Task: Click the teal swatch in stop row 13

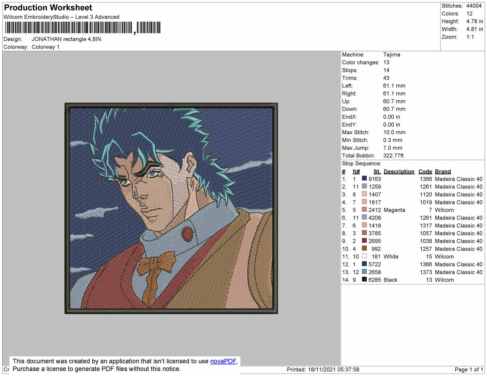Action: point(364,272)
